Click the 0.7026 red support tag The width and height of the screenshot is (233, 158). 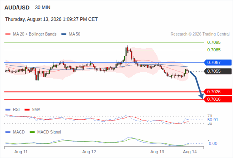pyautogui.click(x=217, y=92)
